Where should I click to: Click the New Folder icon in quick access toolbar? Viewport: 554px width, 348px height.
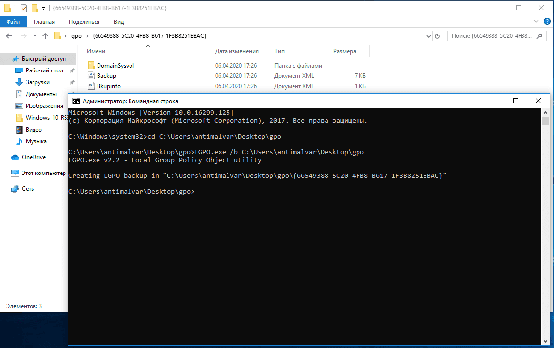(34, 8)
